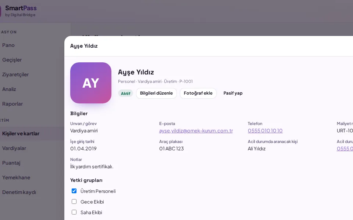Click the Fotoğraf ekle button
This screenshot has height=220, width=353.
coord(198,93)
